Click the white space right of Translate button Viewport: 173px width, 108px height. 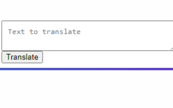point(108,57)
